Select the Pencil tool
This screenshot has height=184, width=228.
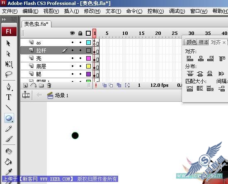pyautogui.click(x=8, y=129)
